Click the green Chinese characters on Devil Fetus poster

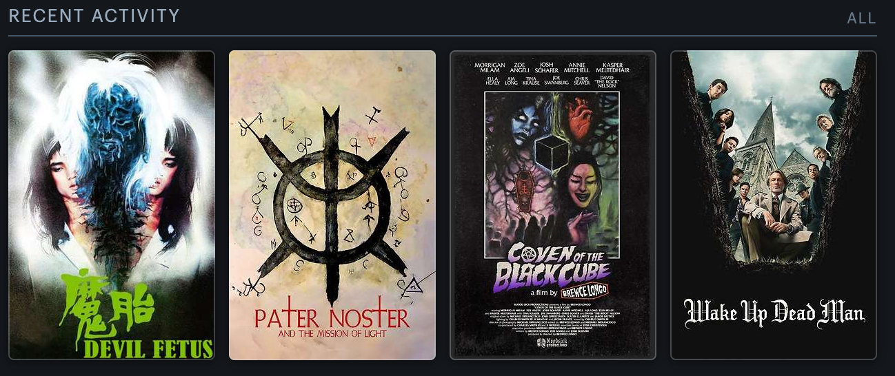107,305
